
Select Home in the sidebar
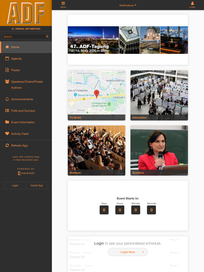[26, 47]
